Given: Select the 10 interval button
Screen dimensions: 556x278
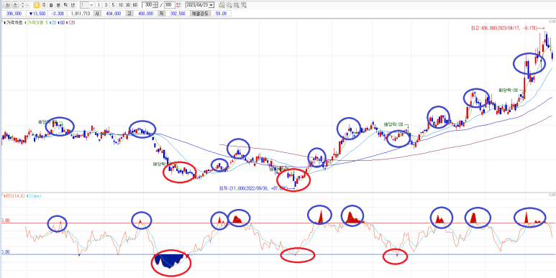Looking at the screenshot, I should coord(121,5).
